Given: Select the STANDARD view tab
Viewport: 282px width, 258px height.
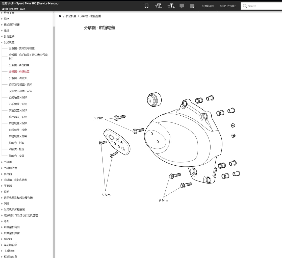Looking at the screenshot, I should (x=208, y=6).
